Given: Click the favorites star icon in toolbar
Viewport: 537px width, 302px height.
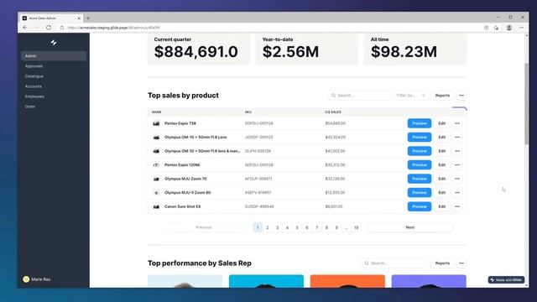Looking at the screenshot, I should click(x=496, y=28).
